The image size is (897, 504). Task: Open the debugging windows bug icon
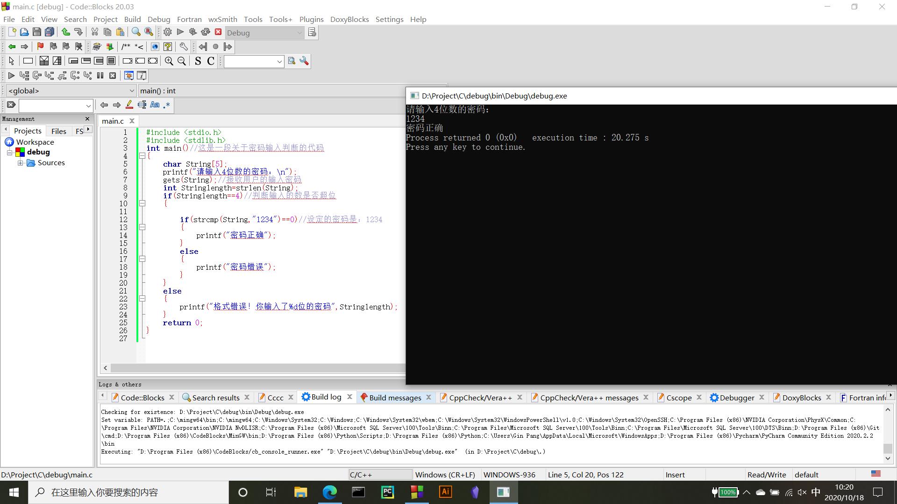(x=129, y=76)
